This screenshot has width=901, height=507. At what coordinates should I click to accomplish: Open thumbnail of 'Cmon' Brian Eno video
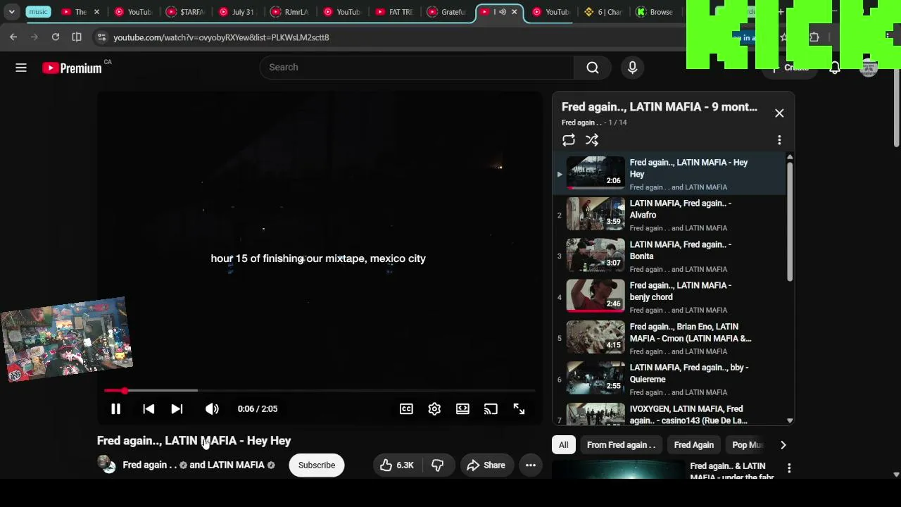tap(596, 337)
